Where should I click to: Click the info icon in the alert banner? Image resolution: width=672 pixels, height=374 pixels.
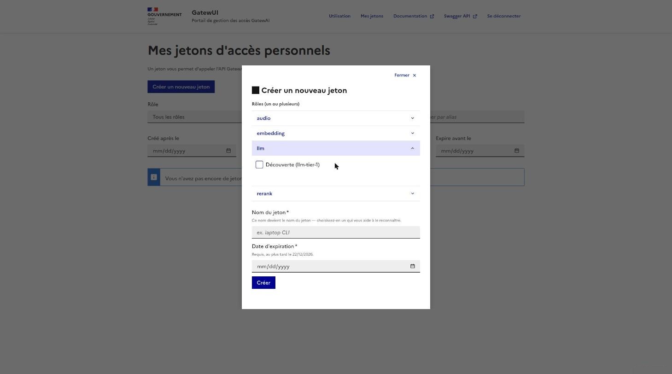pyautogui.click(x=154, y=177)
